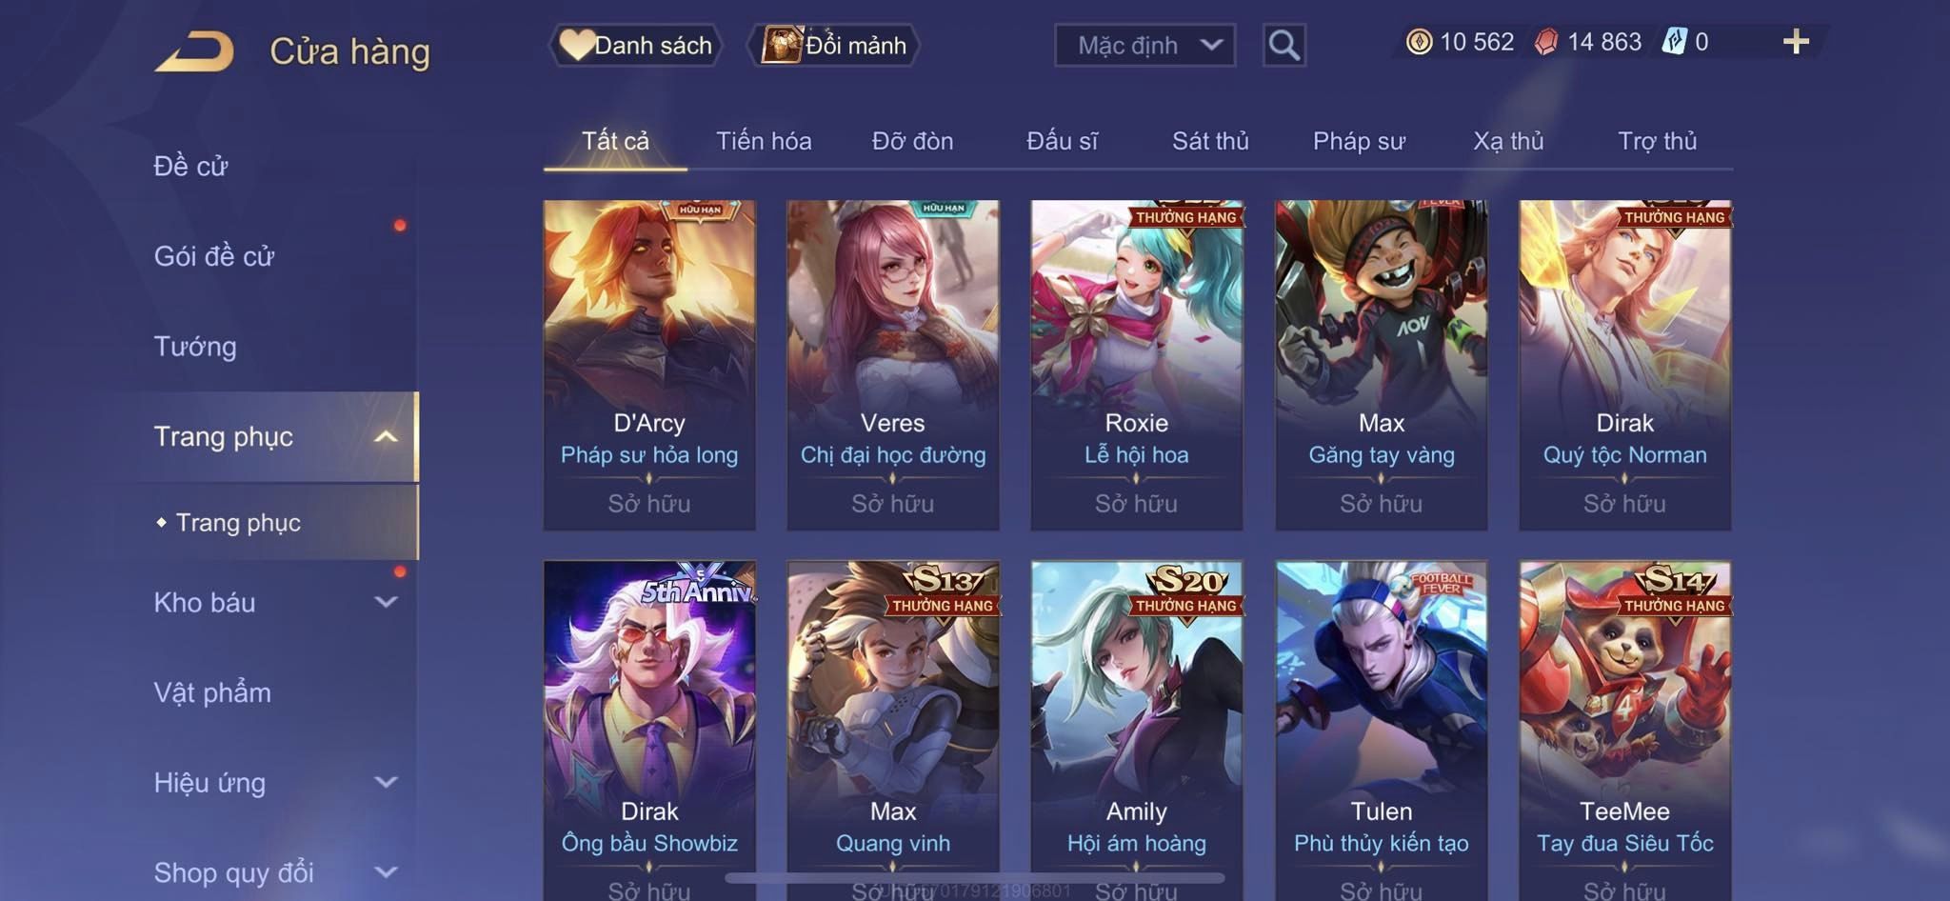1950x901 pixels.
Task: Select D'Arcy Pháp sư hỏa long skin card
Action: tap(649, 365)
